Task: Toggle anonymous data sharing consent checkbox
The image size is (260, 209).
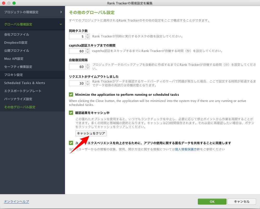Action: (71, 143)
